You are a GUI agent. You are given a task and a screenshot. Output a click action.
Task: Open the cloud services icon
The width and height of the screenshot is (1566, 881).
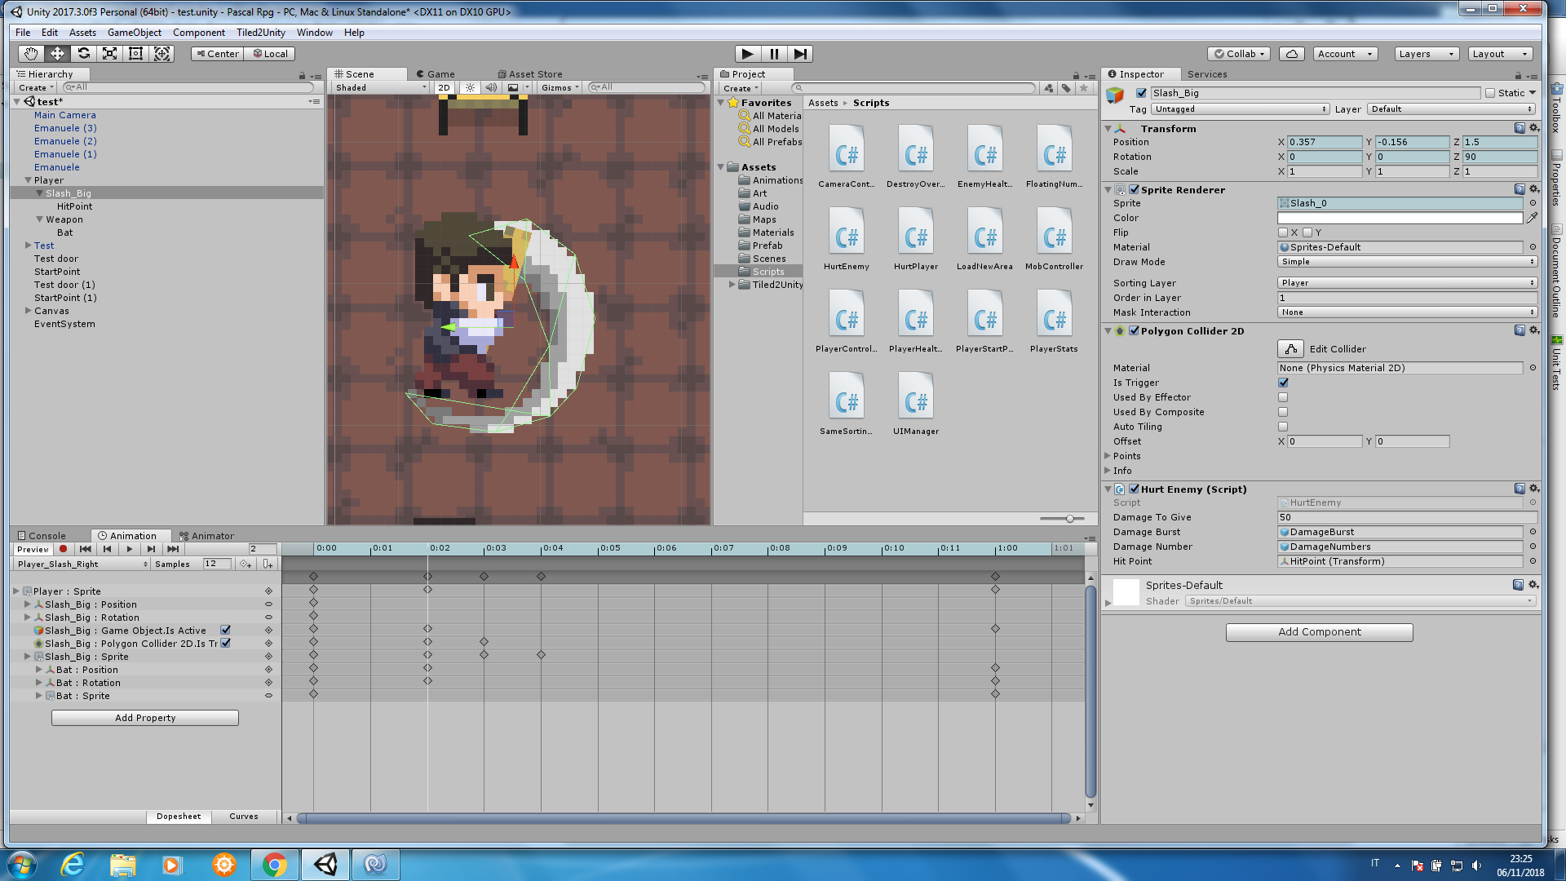(1291, 54)
